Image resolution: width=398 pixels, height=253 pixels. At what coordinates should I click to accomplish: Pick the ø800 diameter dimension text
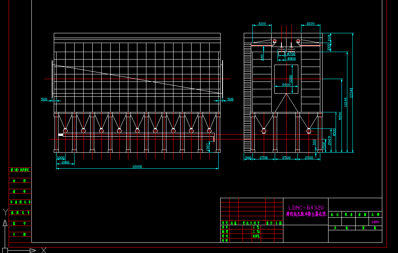291,59
